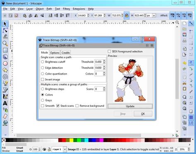Click the OK button
The height and width of the screenshot is (154, 196).
click(143, 114)
